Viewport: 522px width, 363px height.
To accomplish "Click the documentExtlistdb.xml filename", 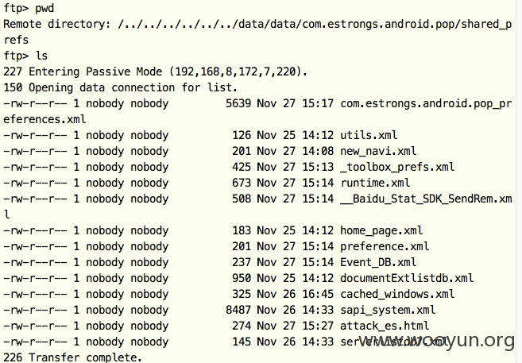I will pos(407,278).
